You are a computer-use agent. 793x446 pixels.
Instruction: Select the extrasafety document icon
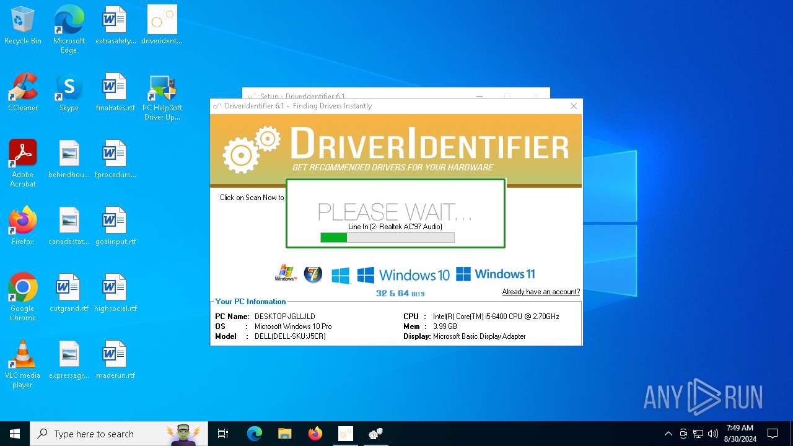point(115,26)
